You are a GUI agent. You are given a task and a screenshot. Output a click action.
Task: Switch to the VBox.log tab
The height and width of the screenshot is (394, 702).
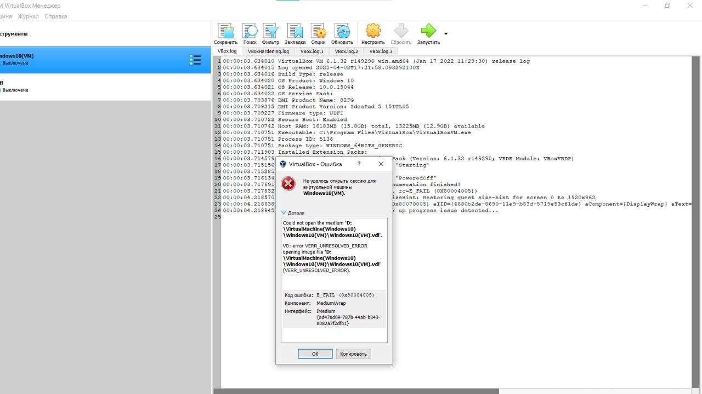point(227,51)
